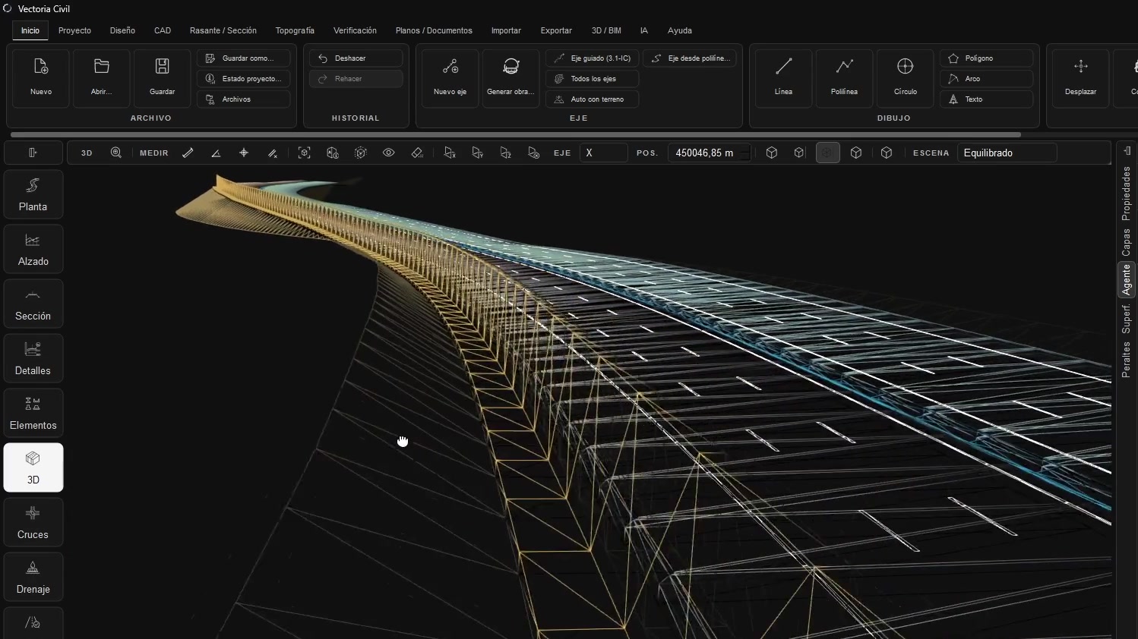Open the Verificación ribbon tab
The height and width of the screenshot is (639, 1138).
tap(355, 30)
